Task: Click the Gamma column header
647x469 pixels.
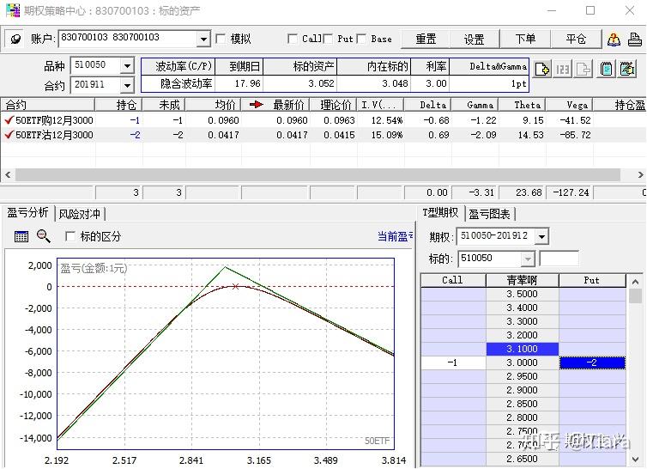Action: [x=475, y=105]
